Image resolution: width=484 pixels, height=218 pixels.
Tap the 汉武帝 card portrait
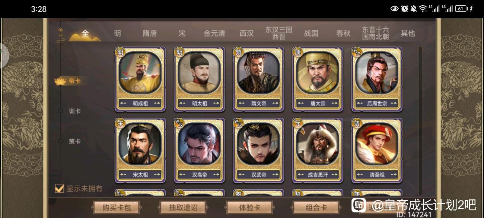(x=258, y=144)
